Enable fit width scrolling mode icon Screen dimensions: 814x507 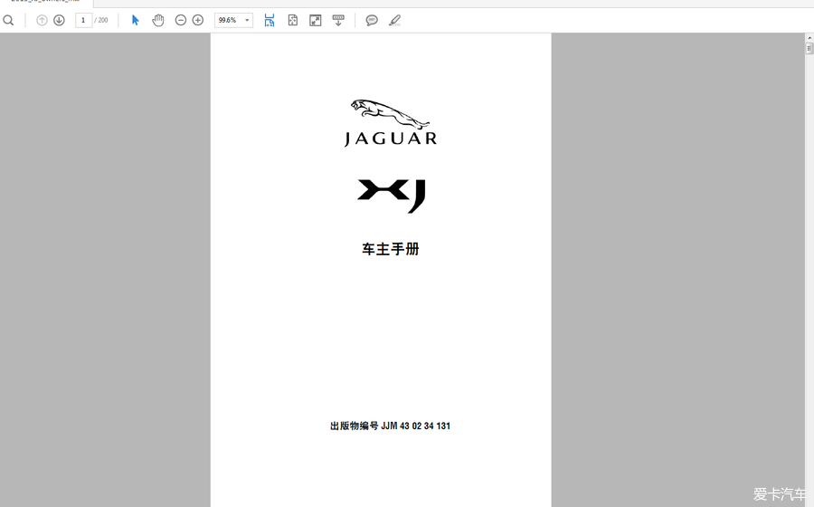click(269, 20)
